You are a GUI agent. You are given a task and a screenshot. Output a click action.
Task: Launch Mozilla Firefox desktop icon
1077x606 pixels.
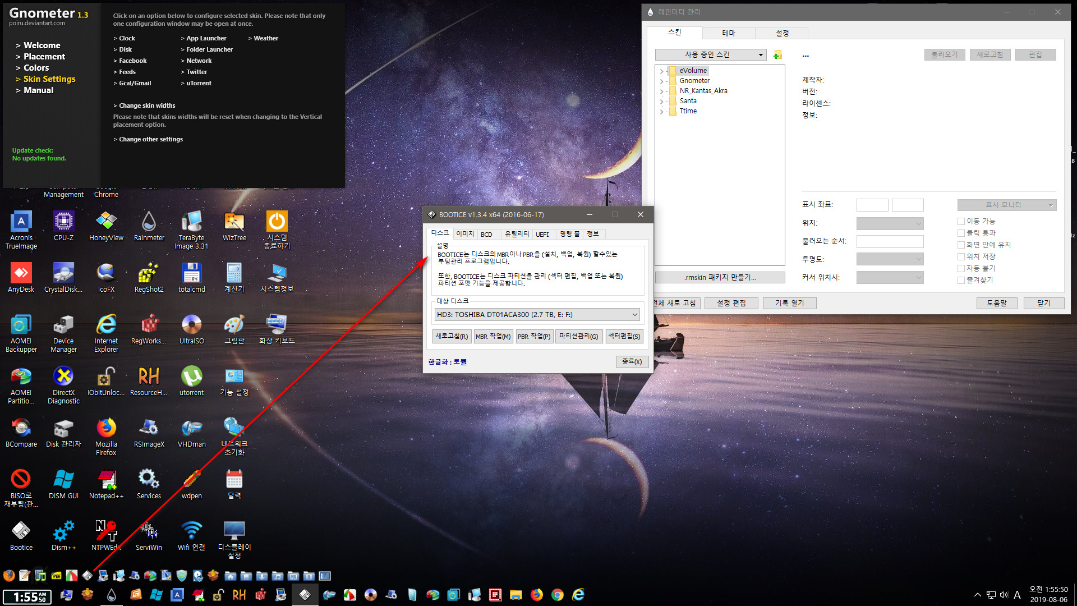(106, 436)
